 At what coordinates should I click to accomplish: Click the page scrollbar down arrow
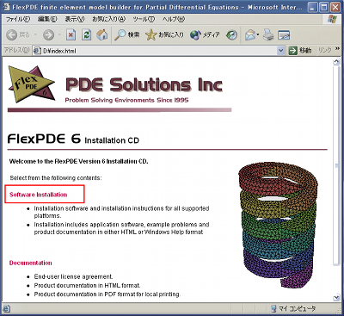point(336,298)
